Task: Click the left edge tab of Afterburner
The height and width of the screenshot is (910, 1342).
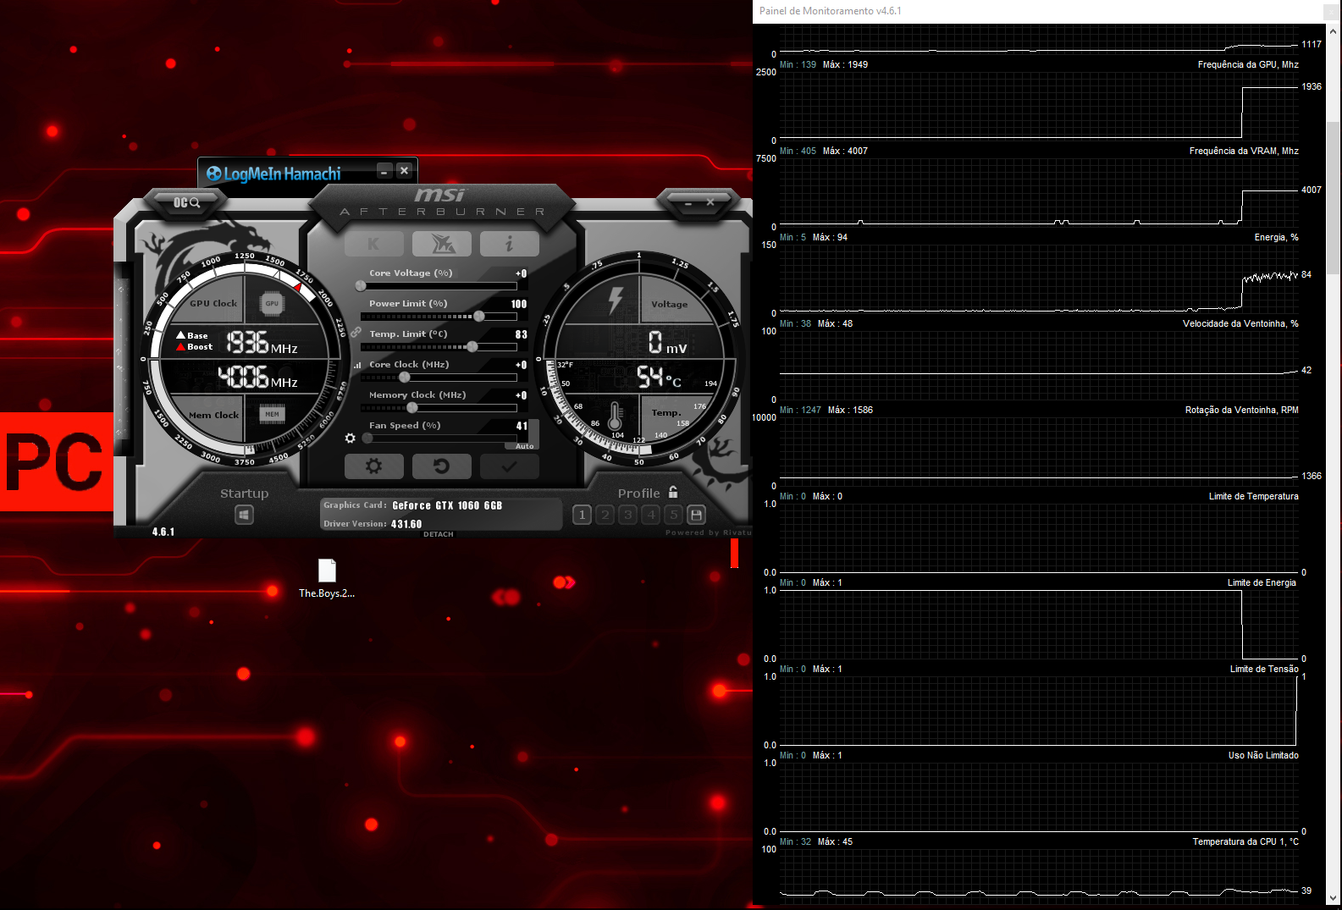Action: coord(121,360)
